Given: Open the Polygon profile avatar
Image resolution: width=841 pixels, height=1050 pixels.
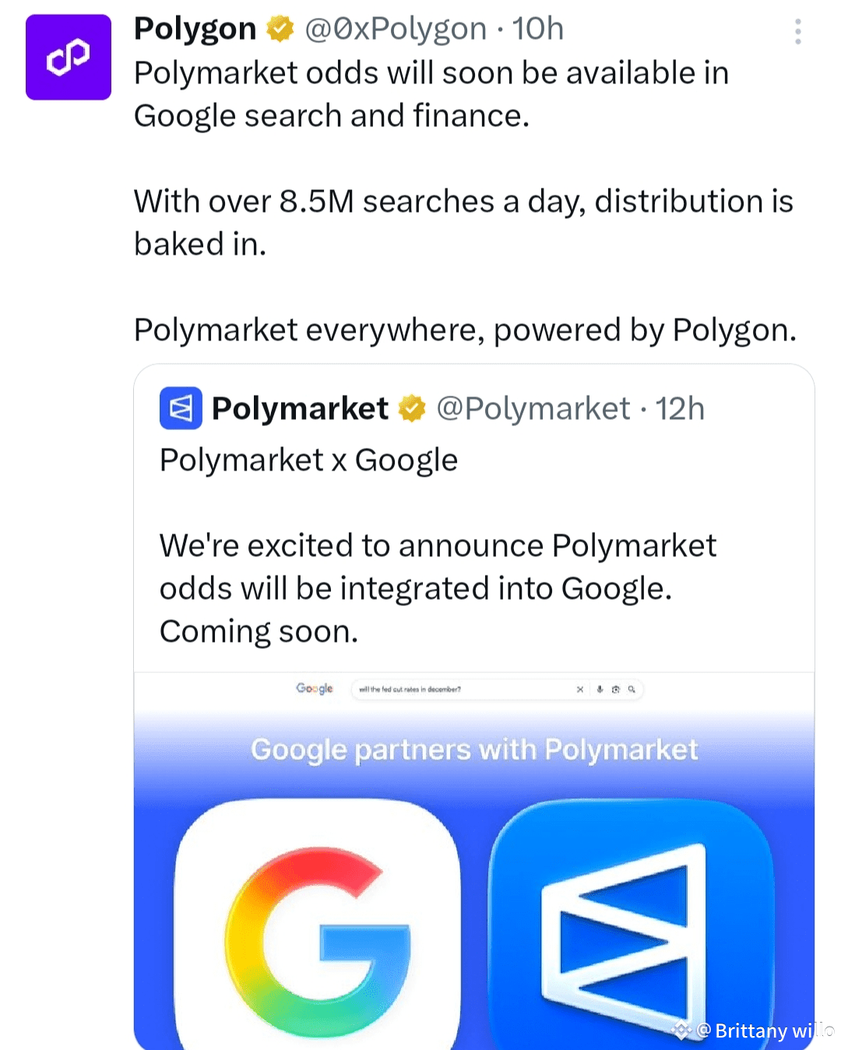Looking at the screenshot, I should 69,57.
